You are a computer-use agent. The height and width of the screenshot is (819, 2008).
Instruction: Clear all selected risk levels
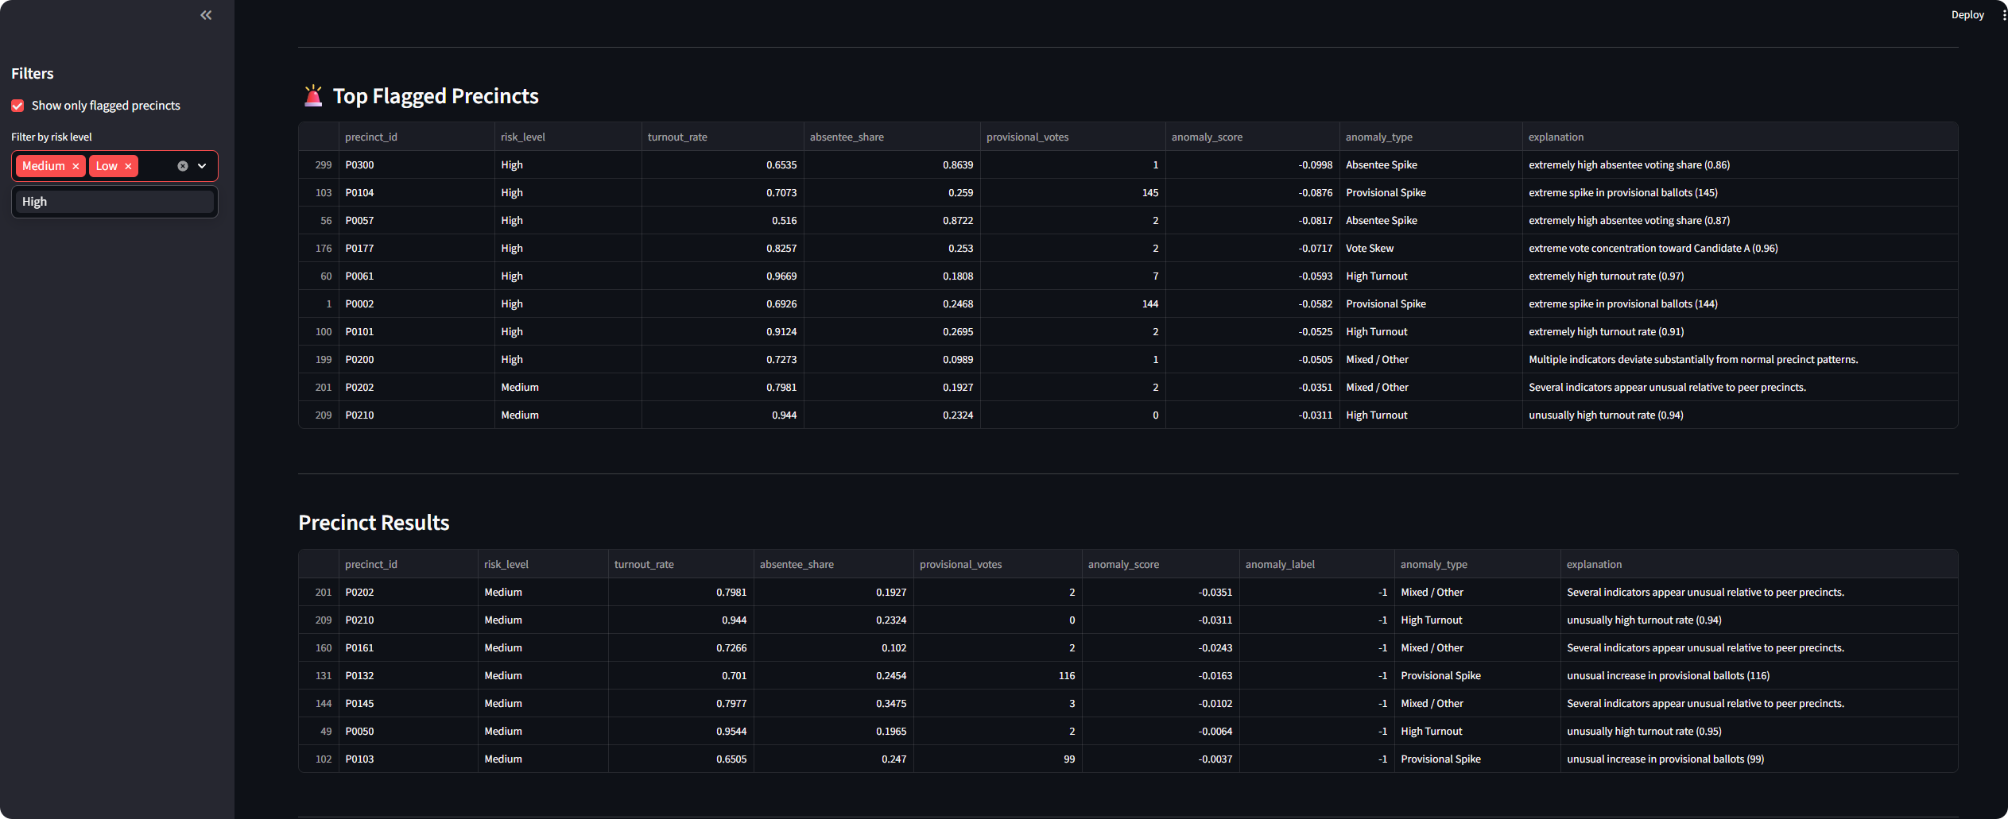[x=183, y=166]
